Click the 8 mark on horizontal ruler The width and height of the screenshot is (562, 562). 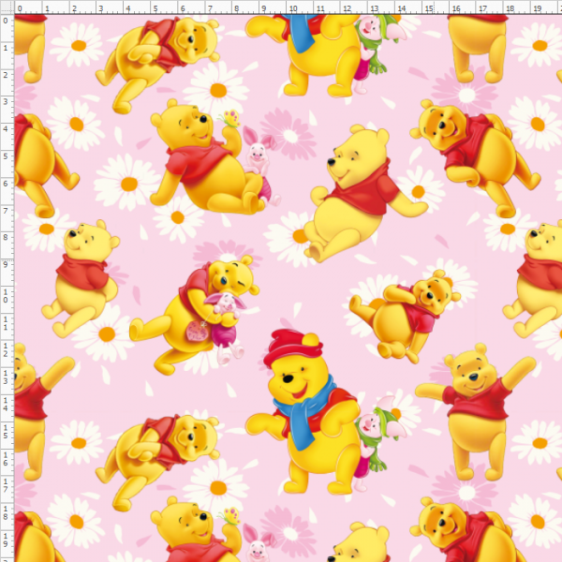click(x=237, y=8)
